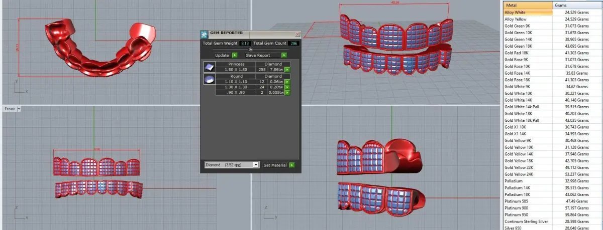The image size is (603, 230).
Task: Click green arrow beside 0.005tw row
Action: pos(287,92)
